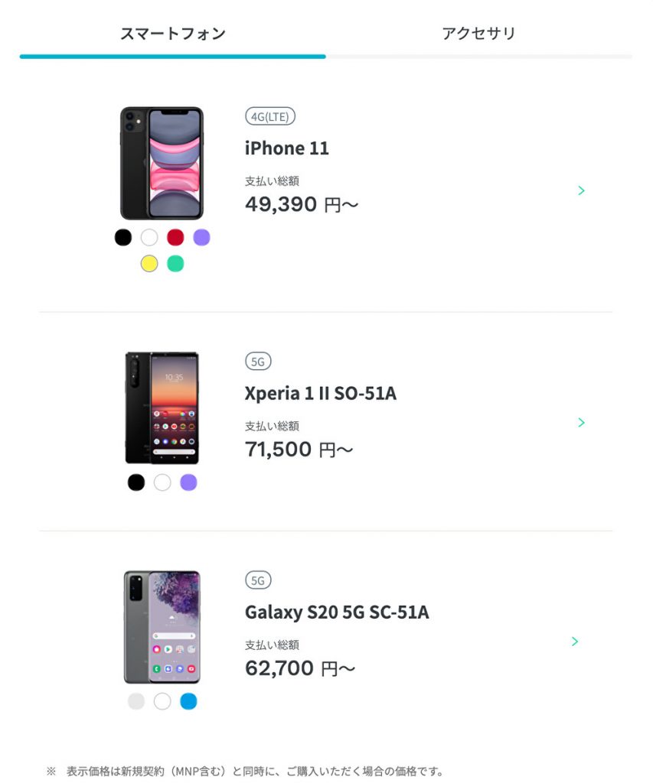Click the Galaxy S20 5G SC-51A title
The height and width of the screenshot is (783, 653).
(x=337, y=612)
